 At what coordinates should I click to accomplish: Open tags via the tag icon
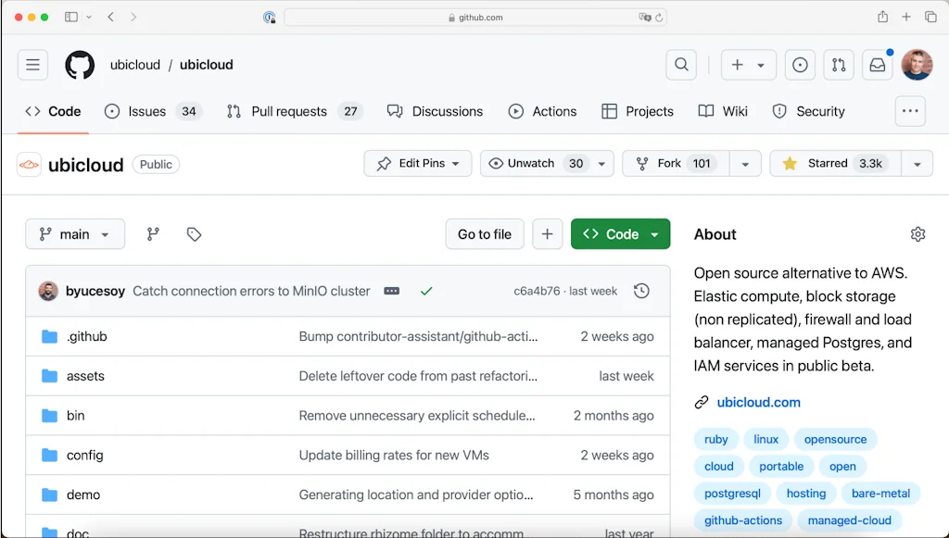[194, 234]
